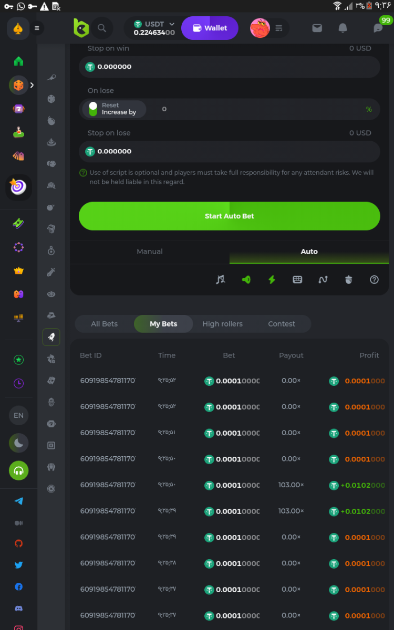The image size is (394, 630).
Task: Open the mail inbox icon
Action: [317, 28]
